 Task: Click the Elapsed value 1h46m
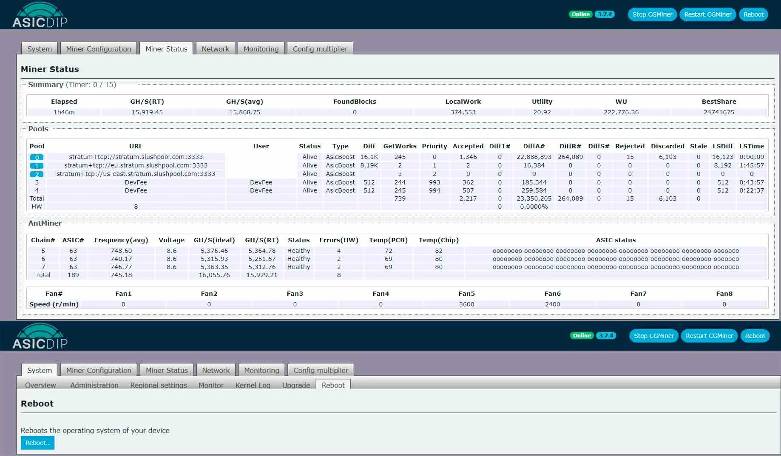coord(64,112)
